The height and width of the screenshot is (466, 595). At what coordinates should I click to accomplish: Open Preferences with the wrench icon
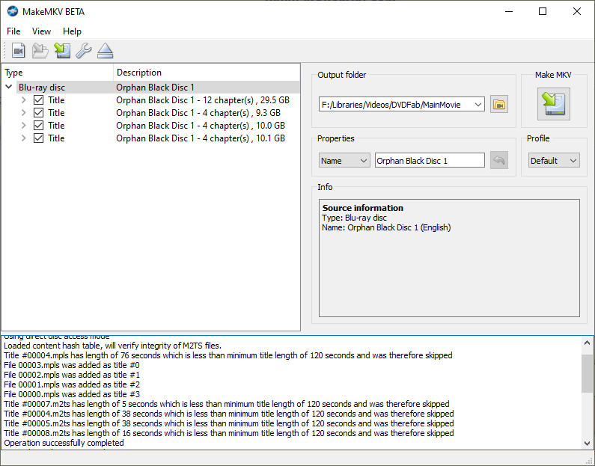(84, 50)
